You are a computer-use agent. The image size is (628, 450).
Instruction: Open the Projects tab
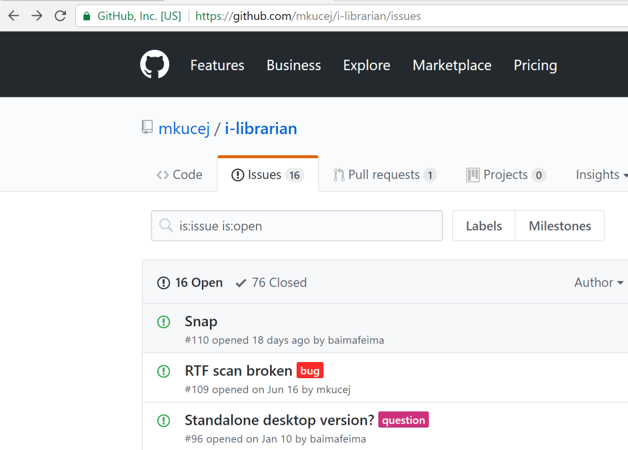506,175
